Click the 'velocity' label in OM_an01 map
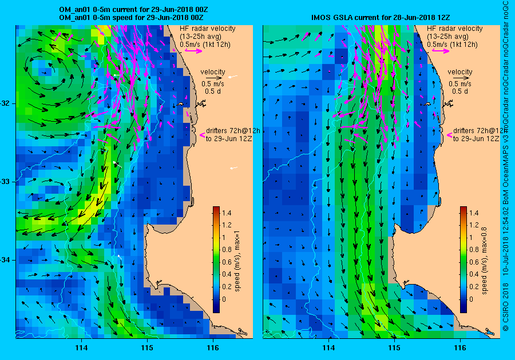This screenshot has width=515, height=360. 213,72
